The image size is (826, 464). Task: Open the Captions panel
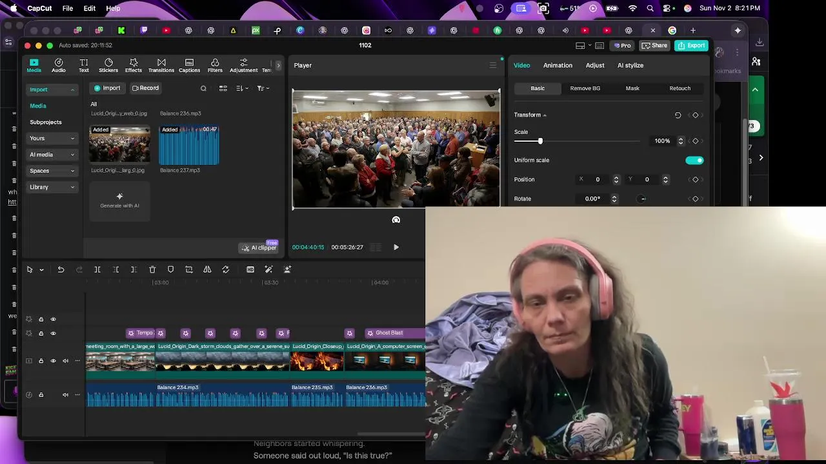[189, 65]
